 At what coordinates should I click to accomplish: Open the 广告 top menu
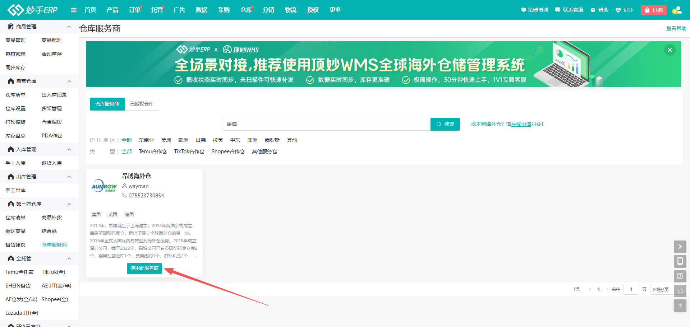pos(179,10)
